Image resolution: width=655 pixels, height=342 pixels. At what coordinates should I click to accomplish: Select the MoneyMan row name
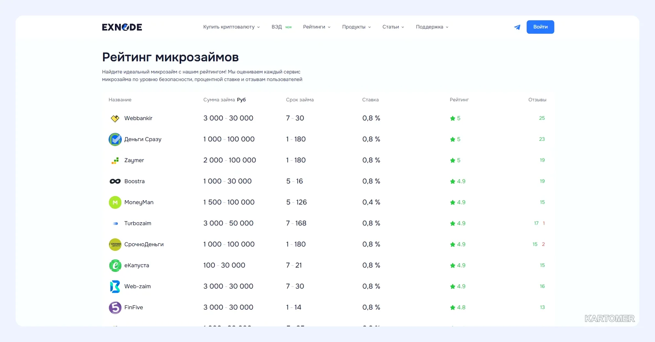click(x=139, y=202)
